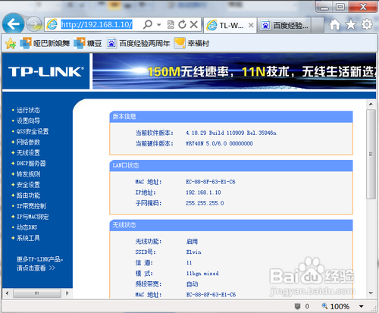Open the browser home page icon
The image size is (379, 313).
[335, 24]
